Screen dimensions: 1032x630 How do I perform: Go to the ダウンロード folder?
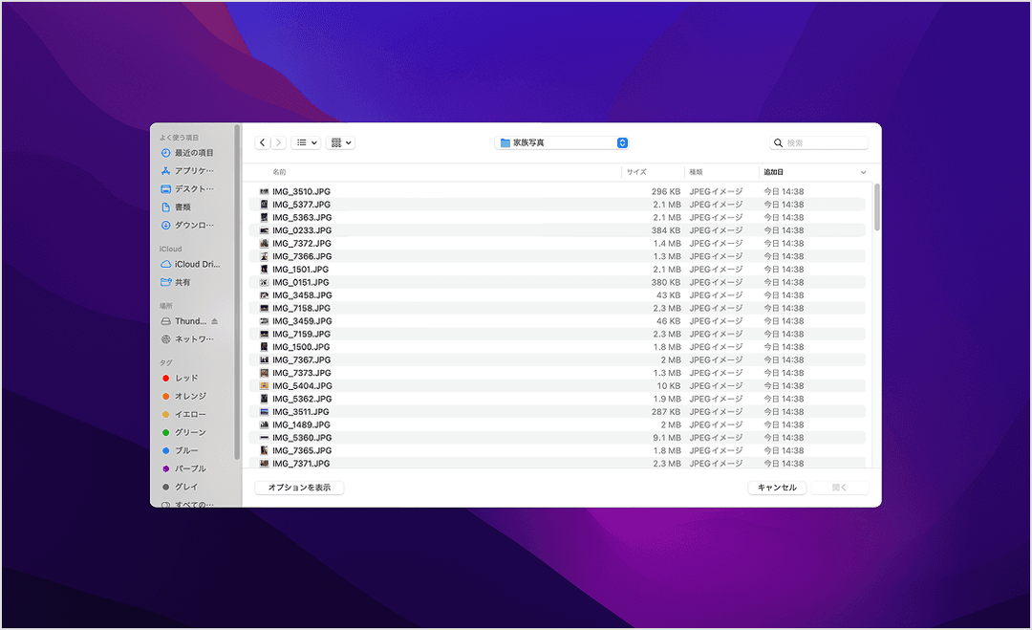point(193,226)
